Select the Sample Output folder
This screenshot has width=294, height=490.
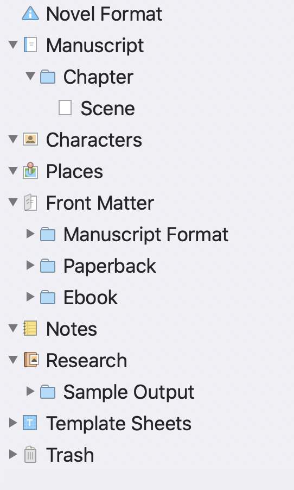[x=117, y=392]
